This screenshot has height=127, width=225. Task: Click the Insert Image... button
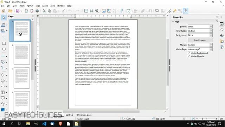pyautogui.click(x=200, y=40)
